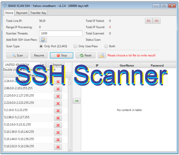The image size is (179, 155).
Task: Remove the 5.2.16.0-5.2.23.255 range
Action: coord(58,111)
